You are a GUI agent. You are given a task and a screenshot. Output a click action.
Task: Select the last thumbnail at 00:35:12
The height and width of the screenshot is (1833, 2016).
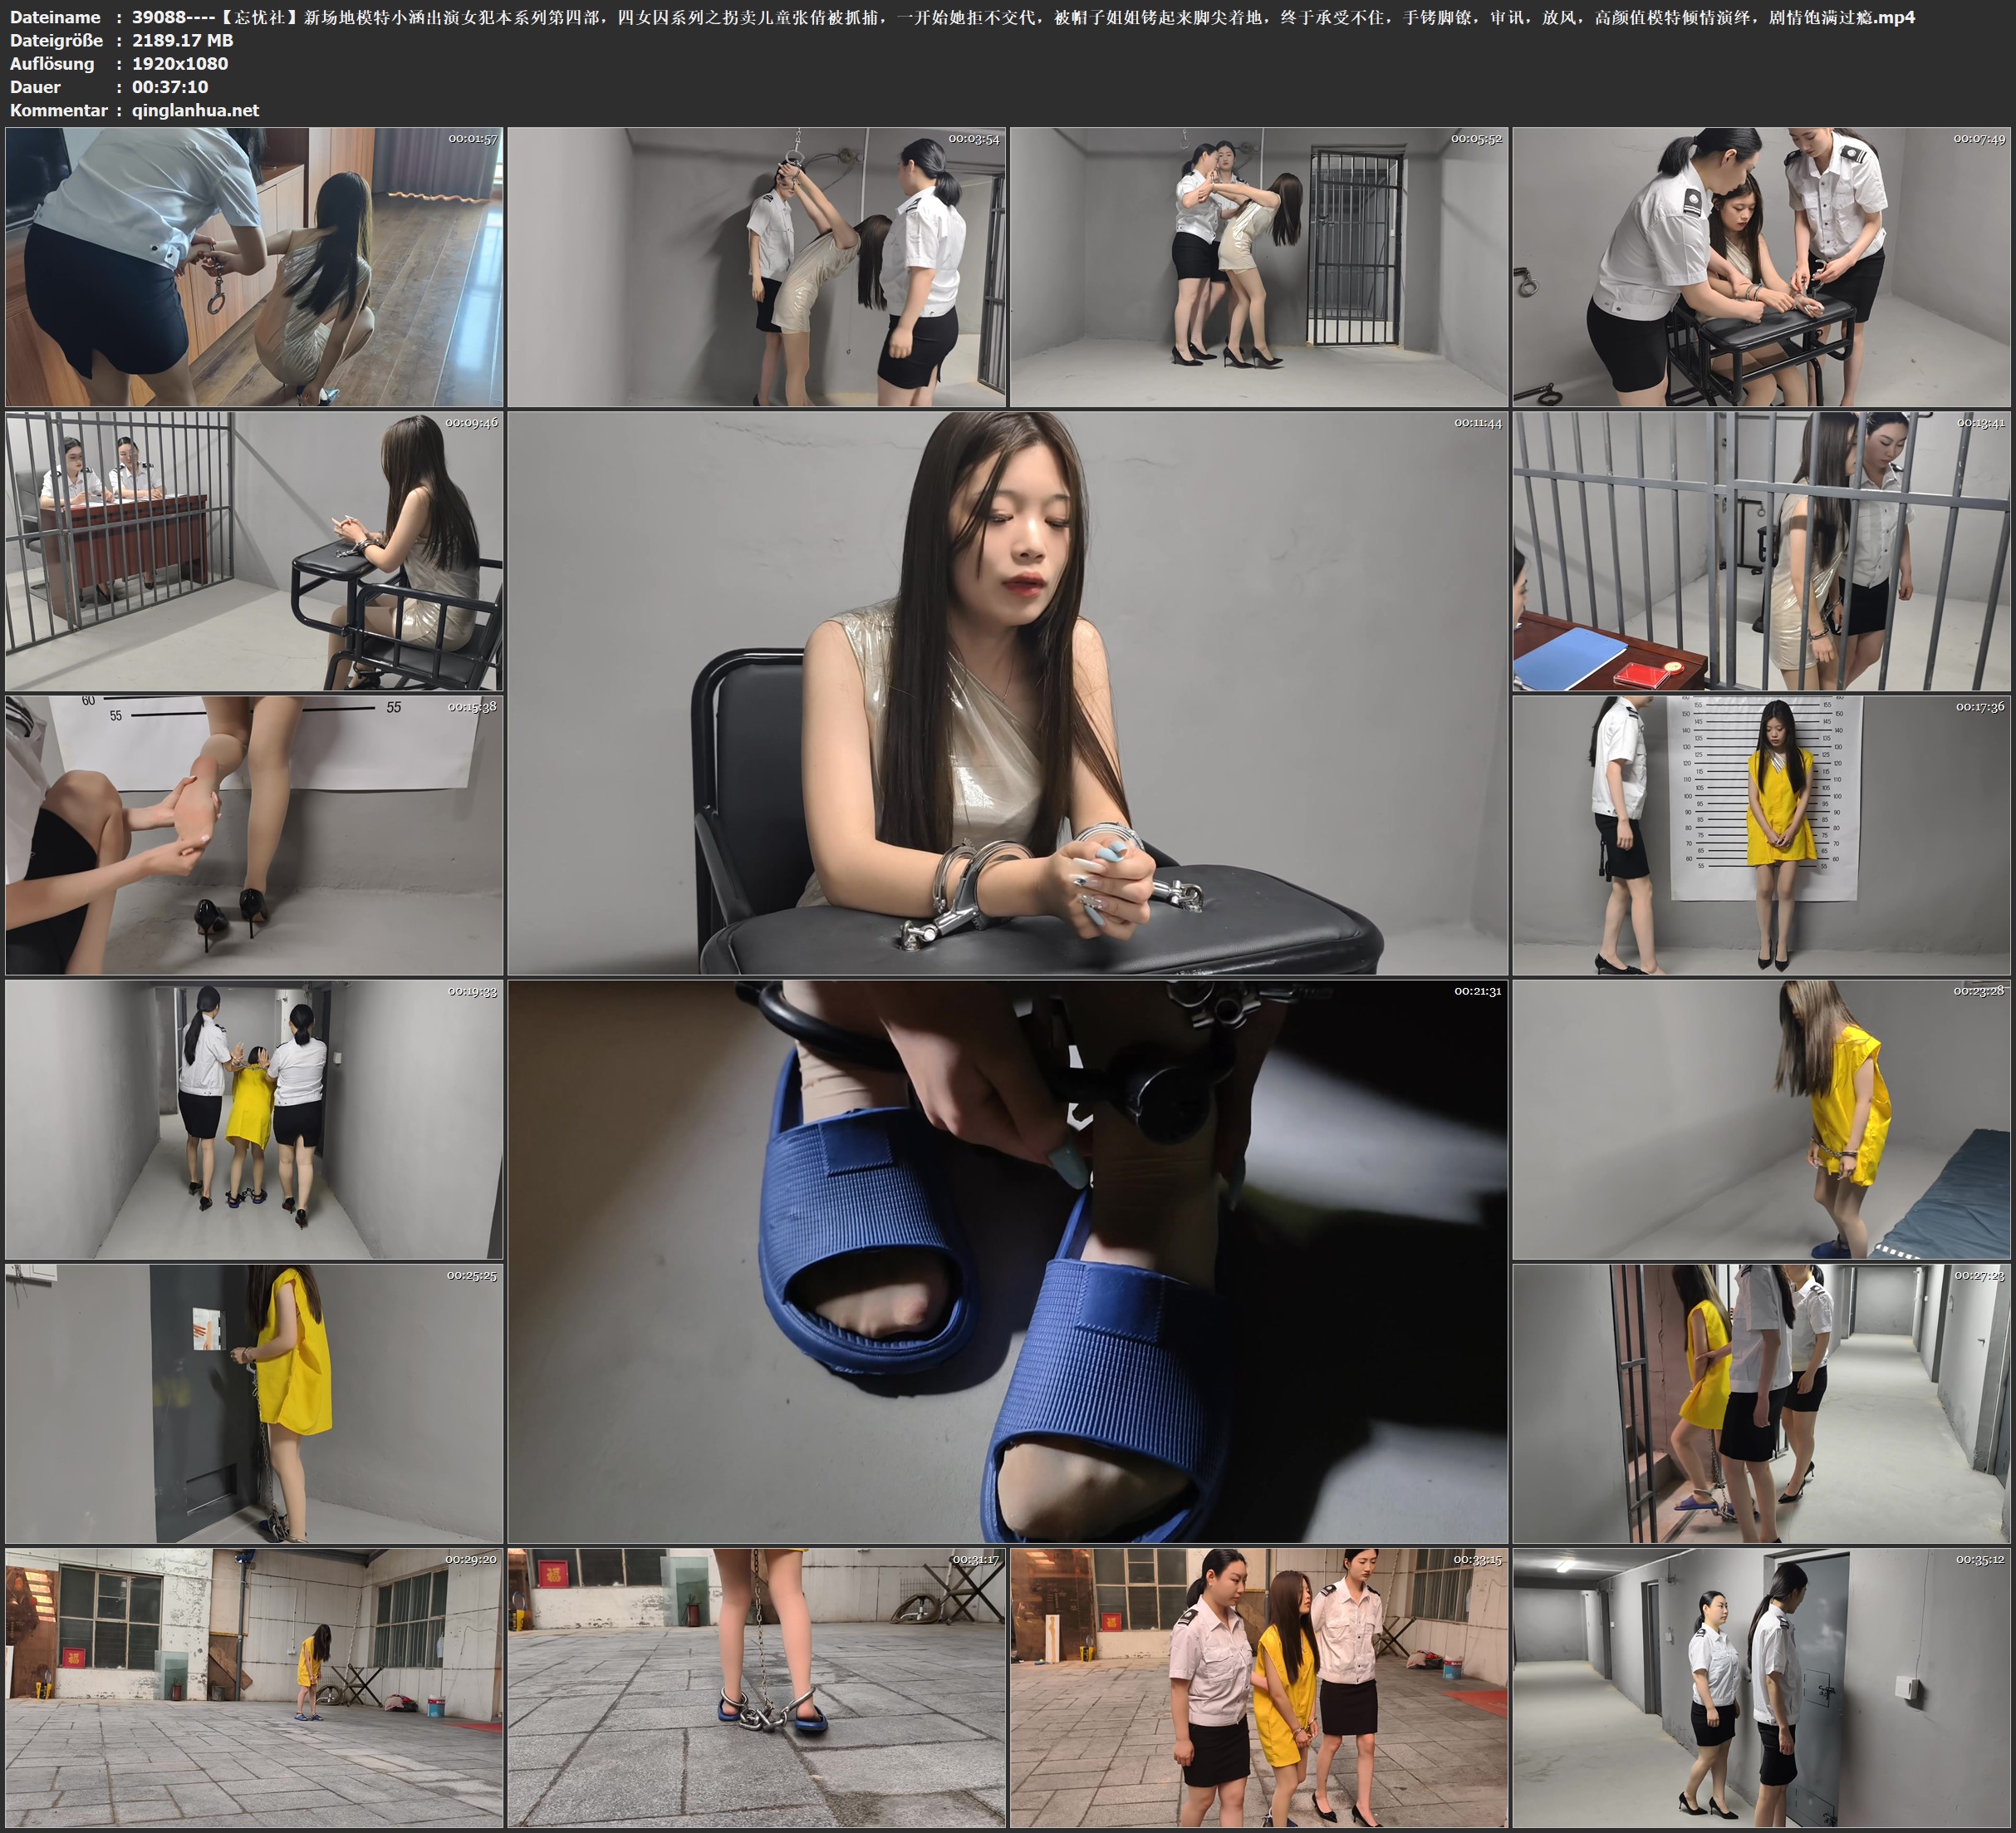coord(1762,1687)
